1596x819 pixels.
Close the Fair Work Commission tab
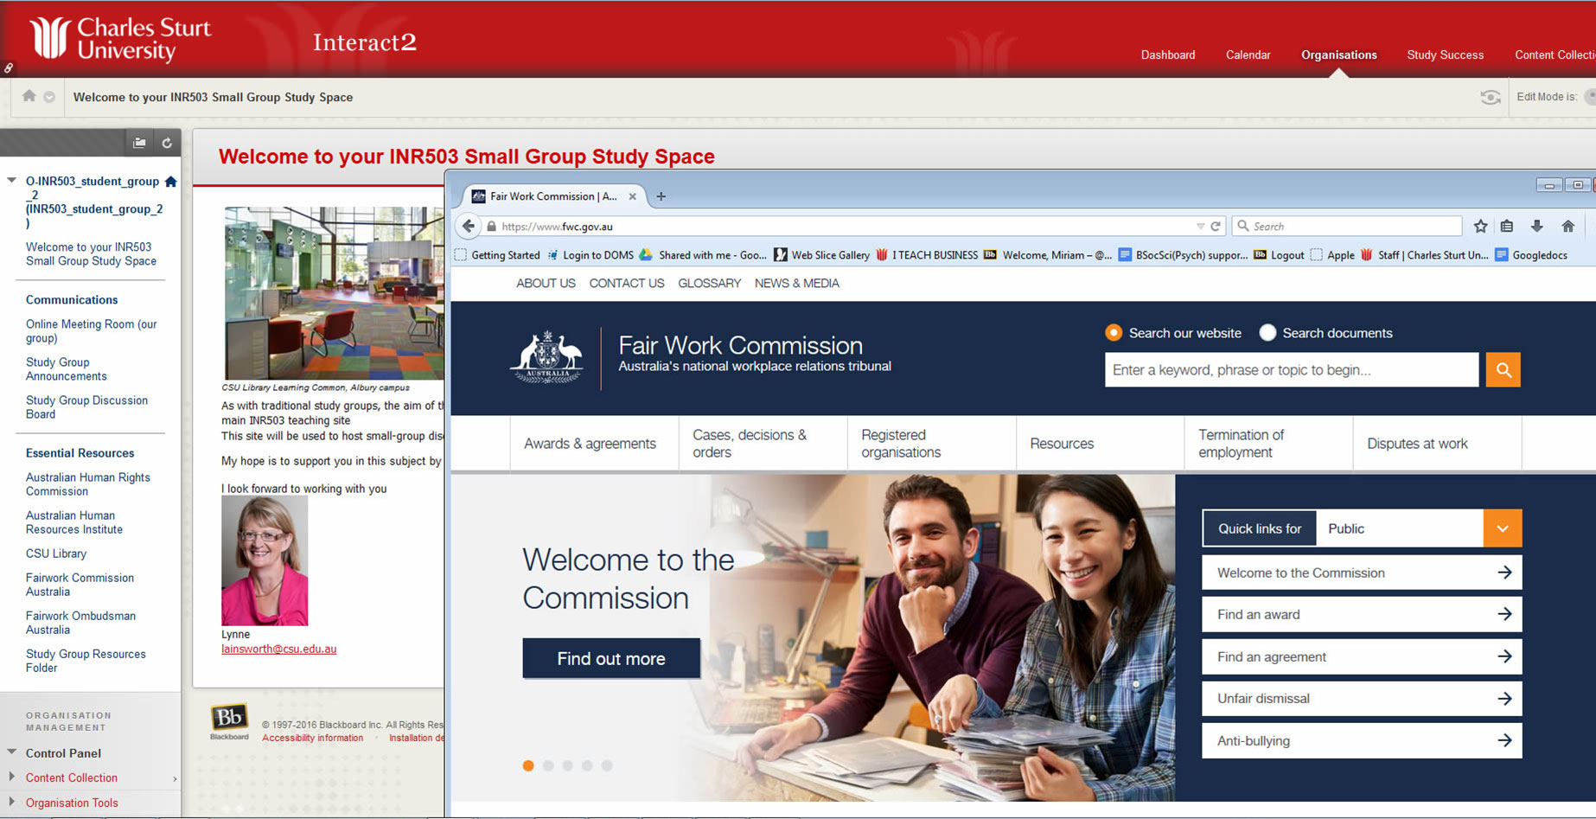click(632, 196)
